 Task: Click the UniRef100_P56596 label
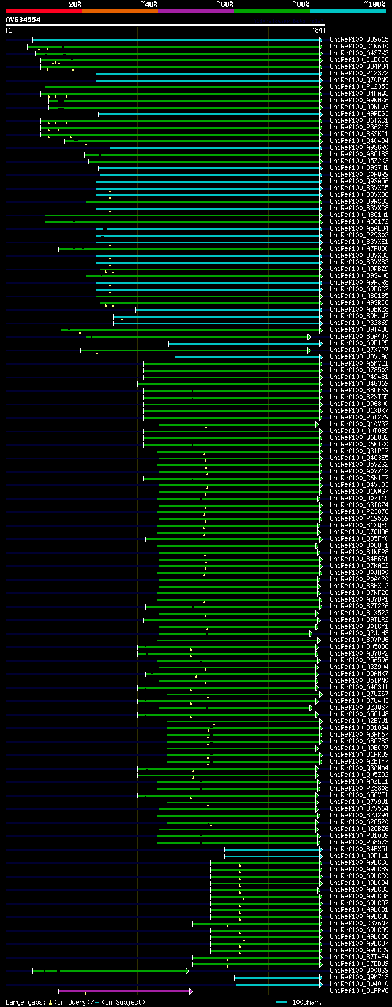pos(359,660)
